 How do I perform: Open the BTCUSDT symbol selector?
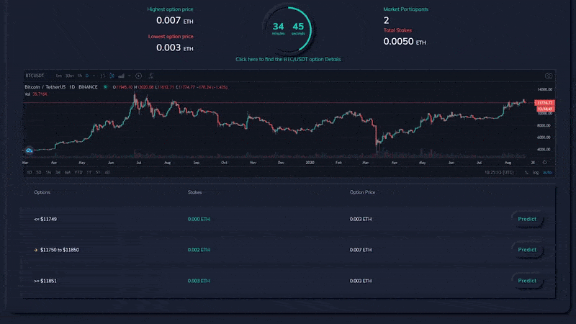(x=35, y=76)
